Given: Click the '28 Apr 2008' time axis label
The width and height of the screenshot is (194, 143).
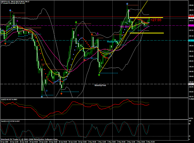Looking at the screenshot, I should [4, 142].
